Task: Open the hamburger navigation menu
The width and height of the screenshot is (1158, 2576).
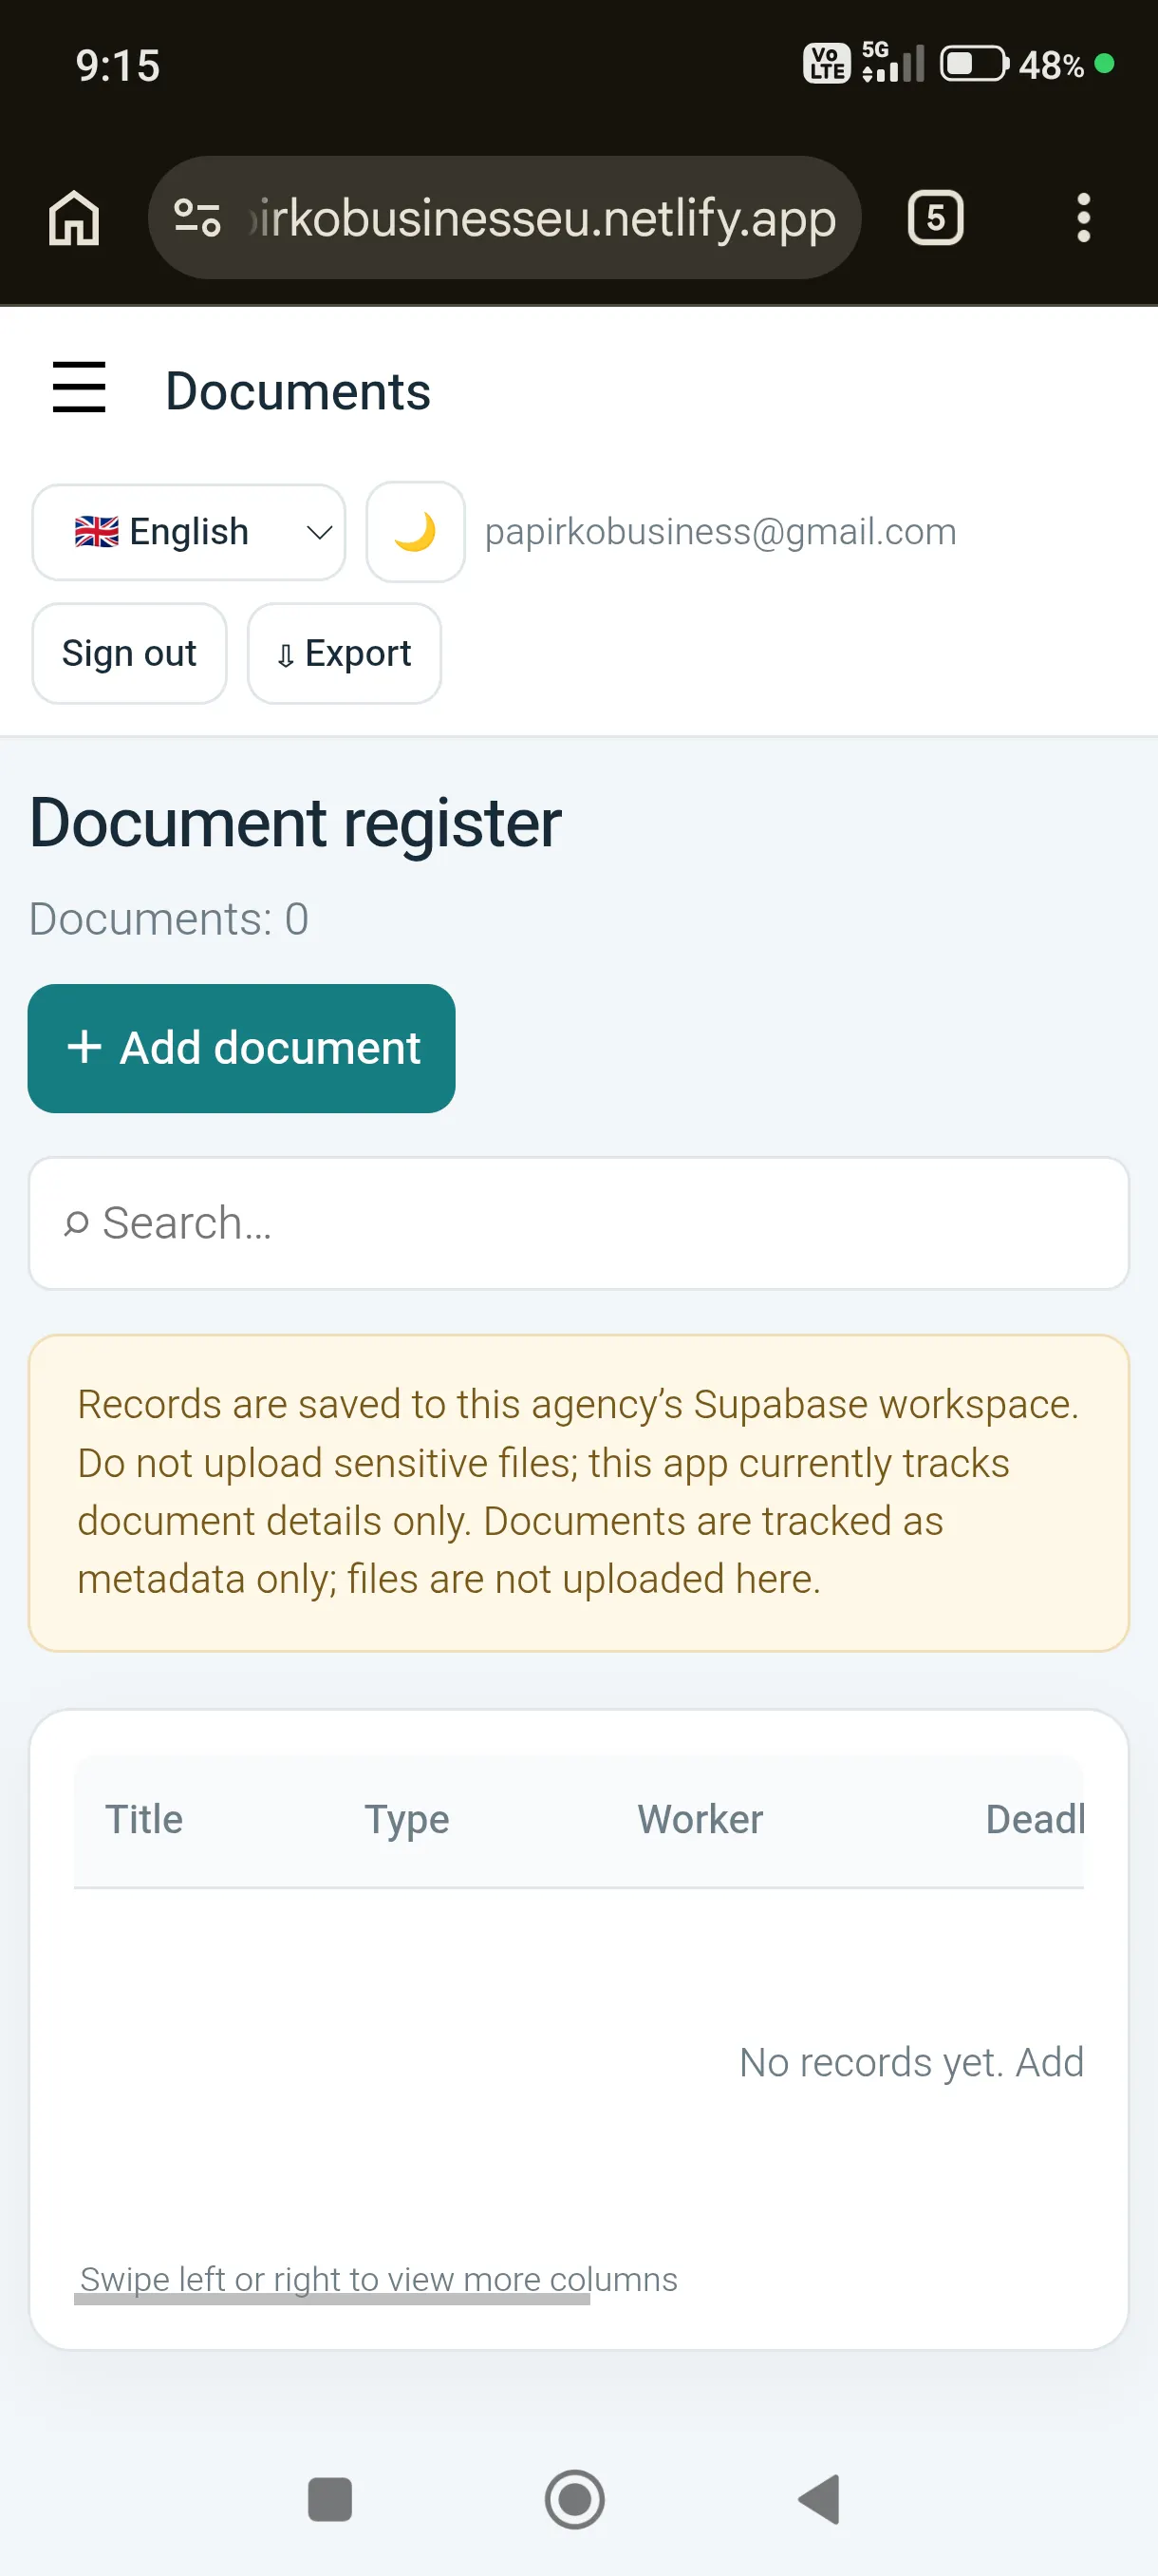Action: coord(79,387)
